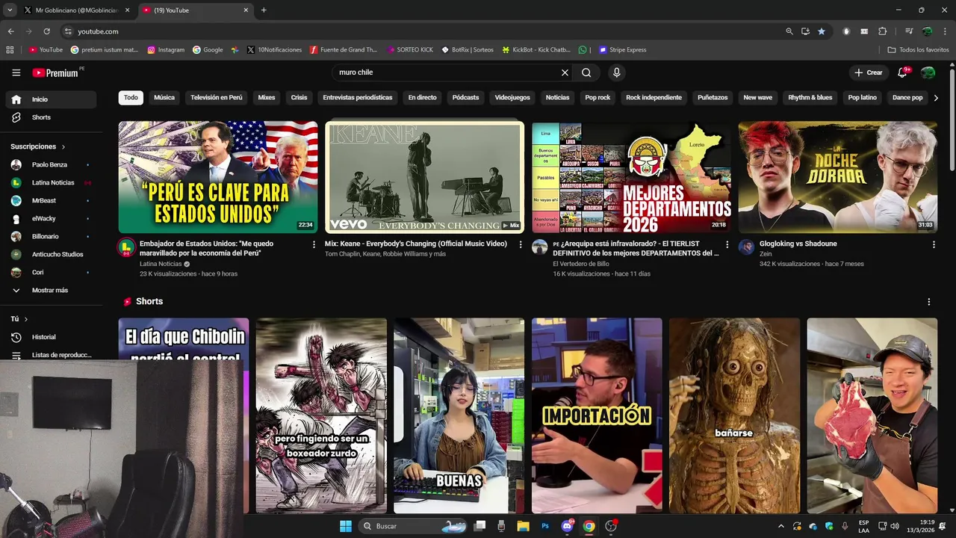The image size is (956, 538).
Task: Open the Paolo Benza subscription
Action: click(x=51, y=164)
